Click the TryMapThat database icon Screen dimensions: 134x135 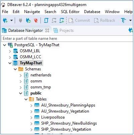pyautogui.click(x=15, y=63)
